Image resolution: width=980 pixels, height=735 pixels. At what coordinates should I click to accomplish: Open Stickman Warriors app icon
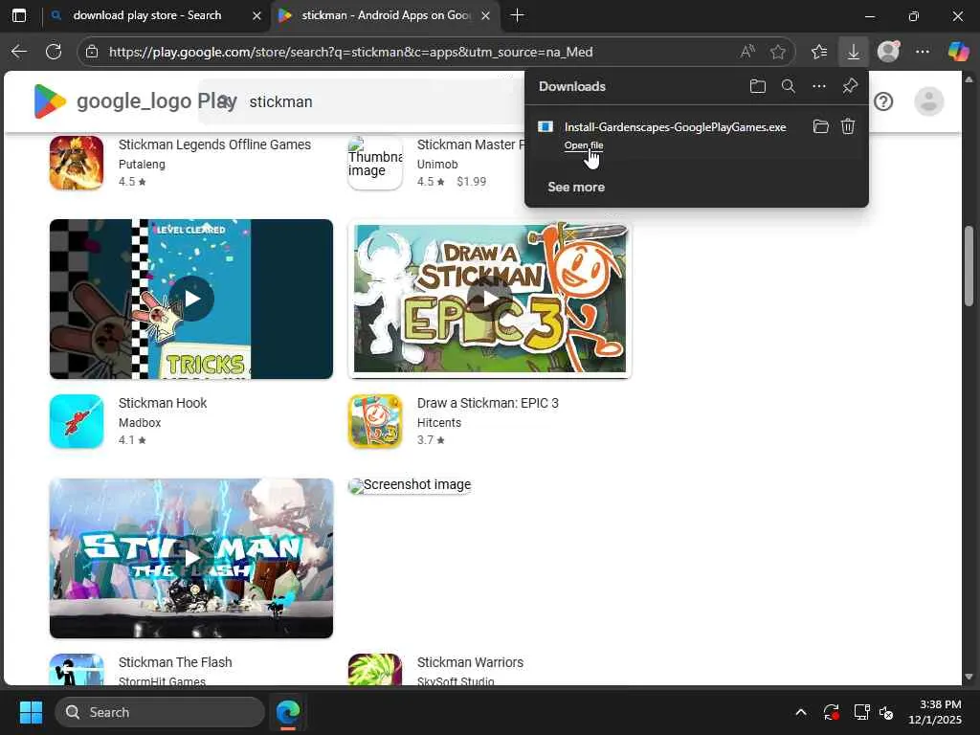coord(375,669)
